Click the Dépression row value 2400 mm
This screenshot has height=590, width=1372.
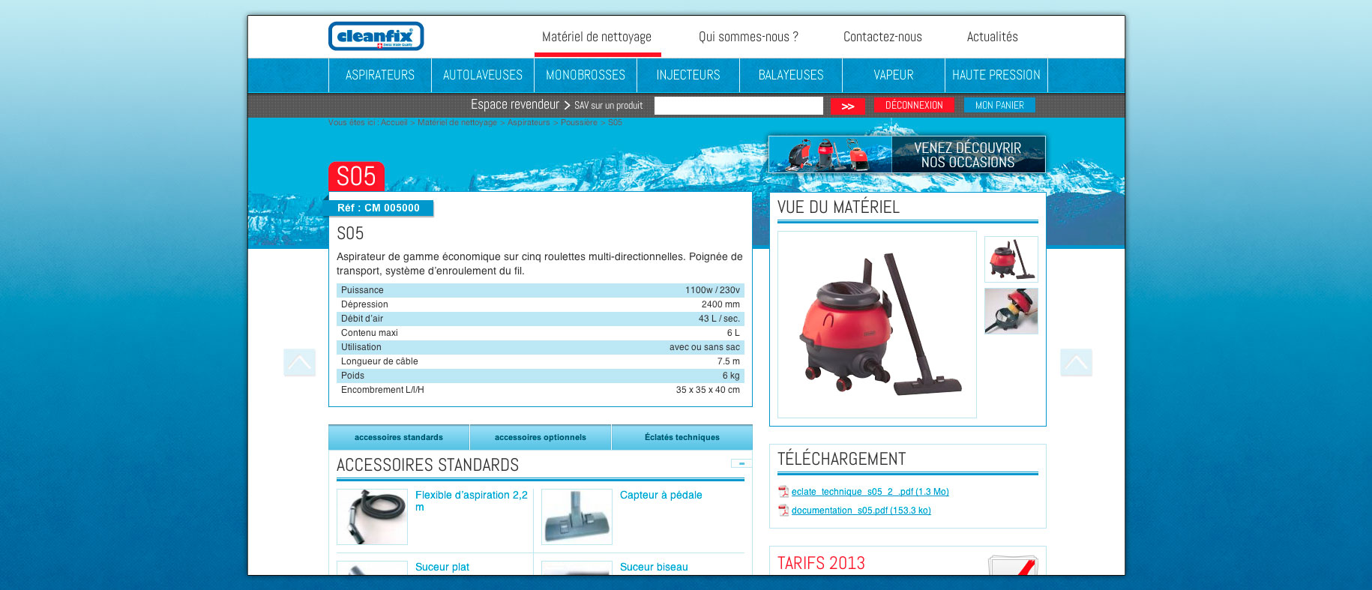coord(720,304)
